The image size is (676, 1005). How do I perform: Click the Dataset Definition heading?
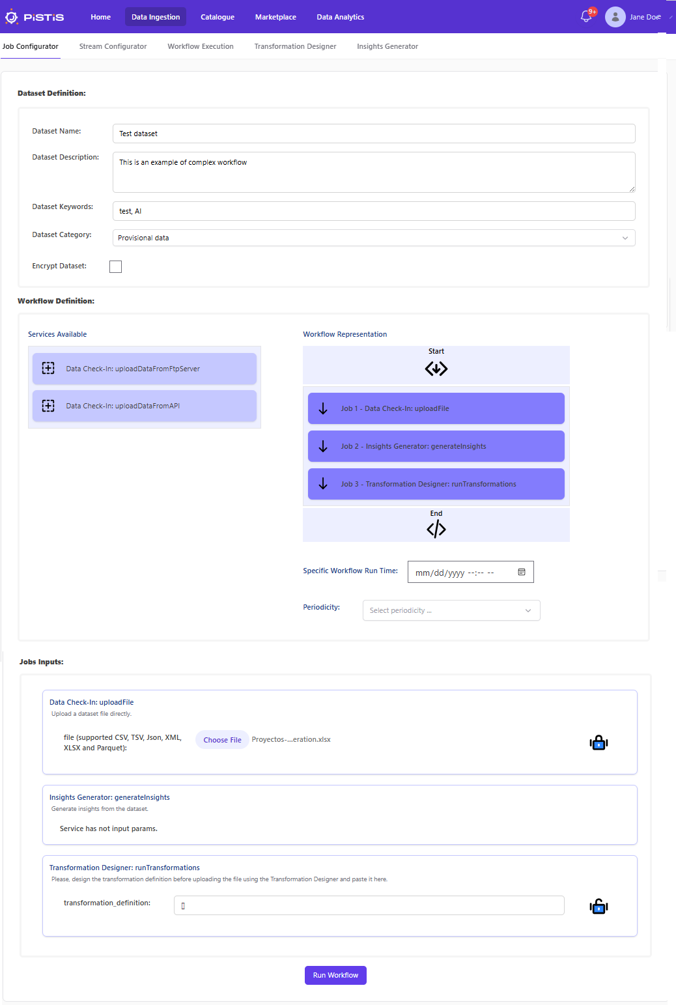[x=51, y=93]
